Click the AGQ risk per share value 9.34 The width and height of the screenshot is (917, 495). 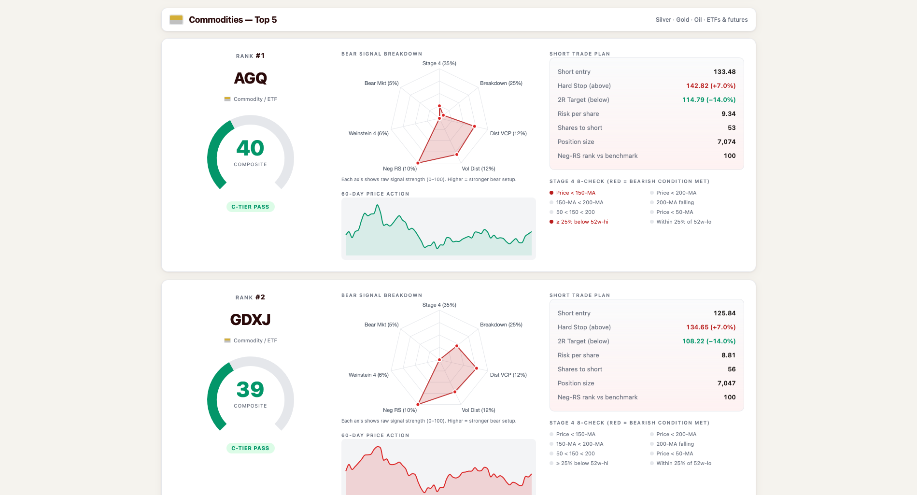729,114
